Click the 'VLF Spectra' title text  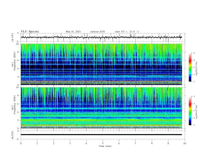(x=30, y=32)
